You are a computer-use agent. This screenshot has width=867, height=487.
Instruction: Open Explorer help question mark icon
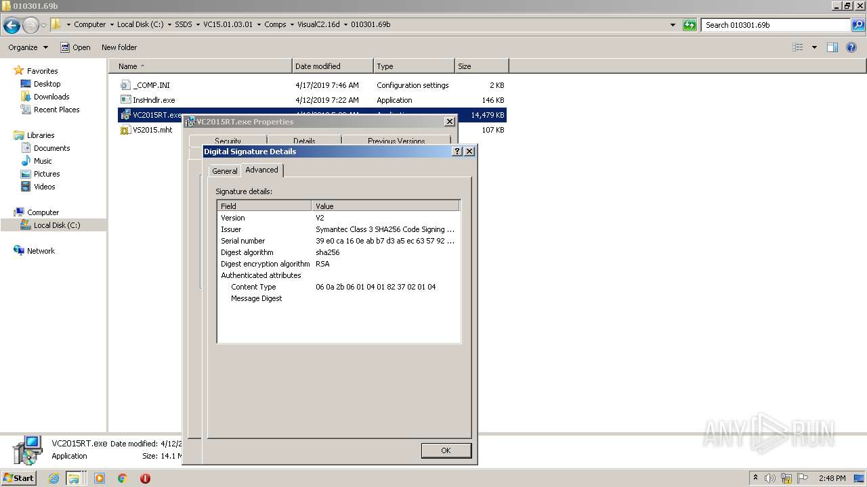tap(852, 47)
